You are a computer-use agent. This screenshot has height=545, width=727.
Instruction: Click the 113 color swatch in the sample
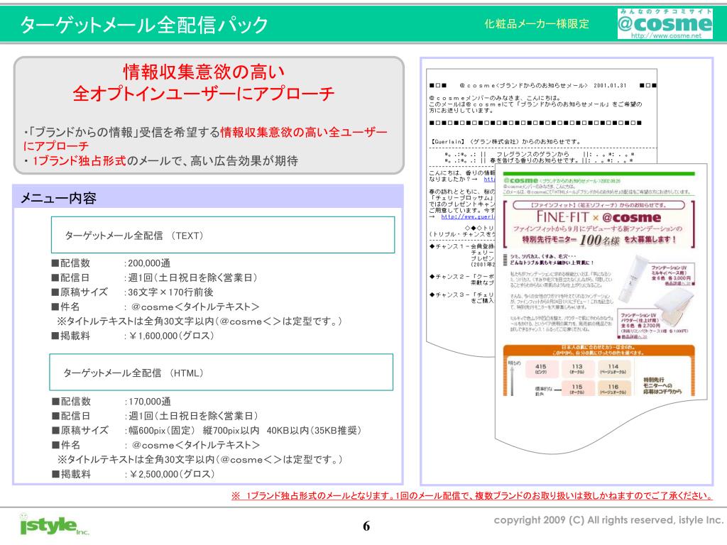pos(576,369)
